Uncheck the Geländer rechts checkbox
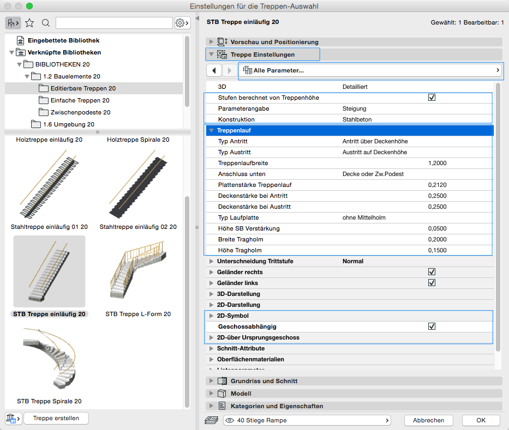 (432, 272)
